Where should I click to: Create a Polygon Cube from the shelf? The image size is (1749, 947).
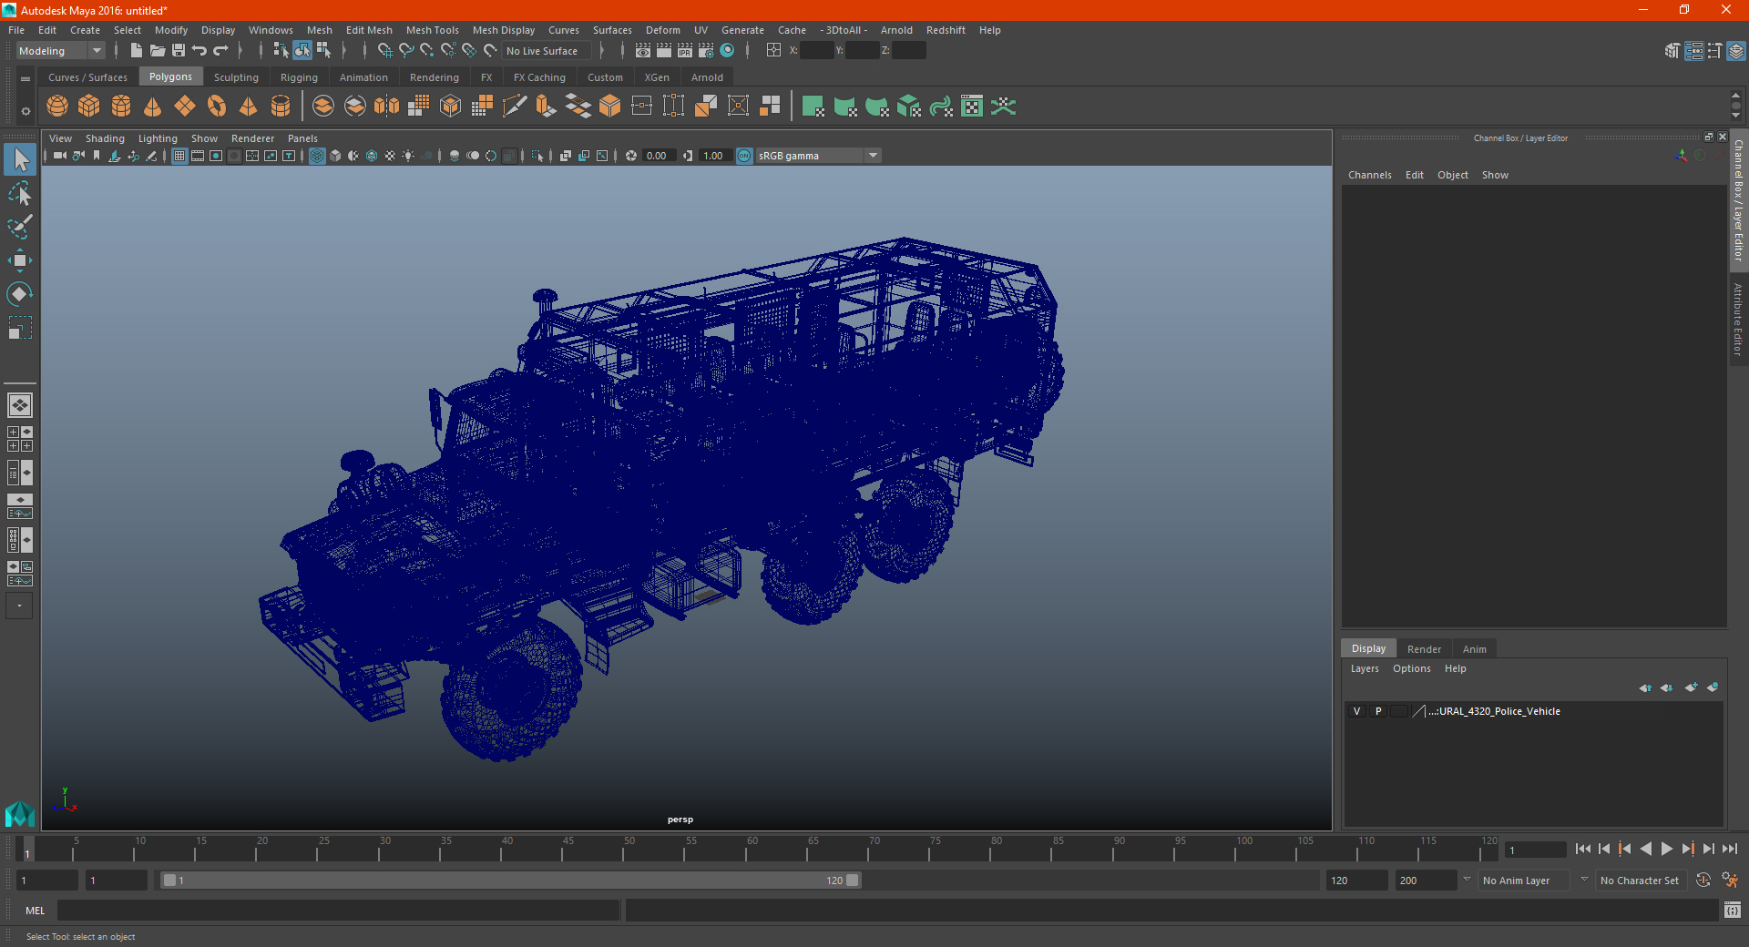point(89,107)
